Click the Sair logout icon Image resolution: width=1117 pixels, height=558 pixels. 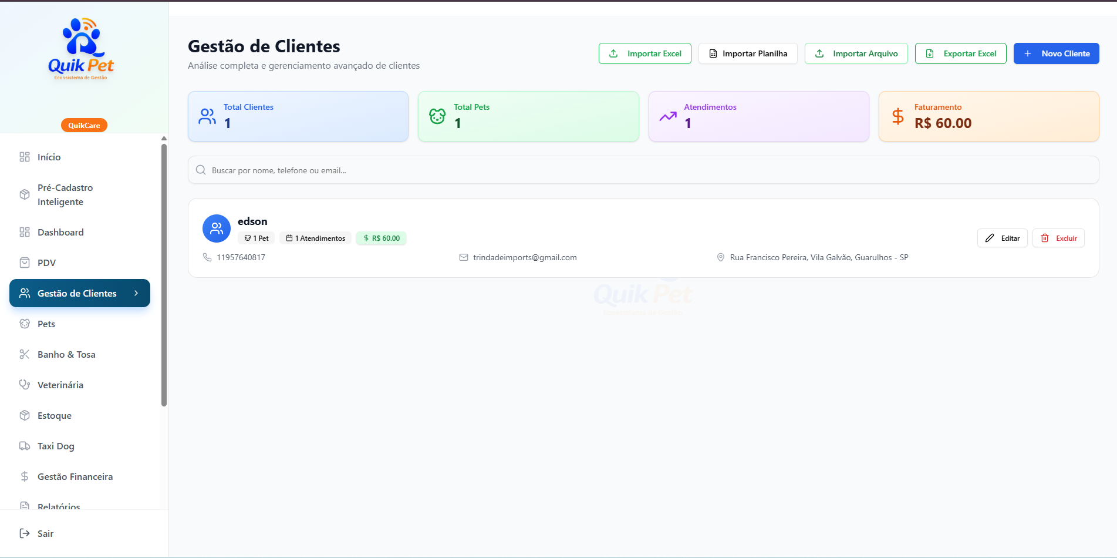click(x=25, y=533)
